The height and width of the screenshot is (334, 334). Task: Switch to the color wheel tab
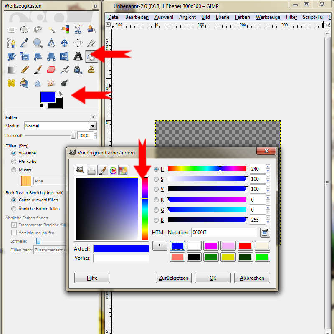[x=113, y=170]
